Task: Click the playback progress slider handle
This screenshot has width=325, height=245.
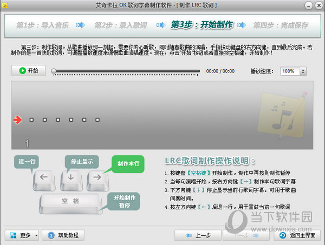Action: tap(54, 71)
